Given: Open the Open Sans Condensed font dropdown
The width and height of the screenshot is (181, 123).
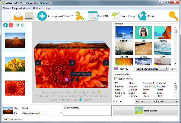Looking at the screenshot, I should click(152, 69).
